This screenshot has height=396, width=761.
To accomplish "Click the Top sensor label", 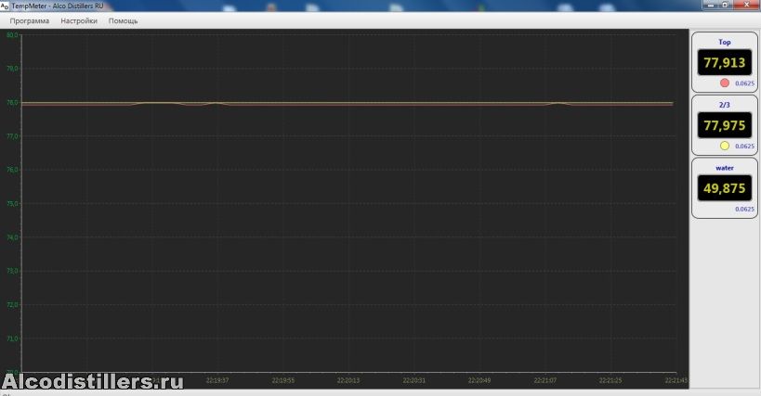I will click(725, 43).
